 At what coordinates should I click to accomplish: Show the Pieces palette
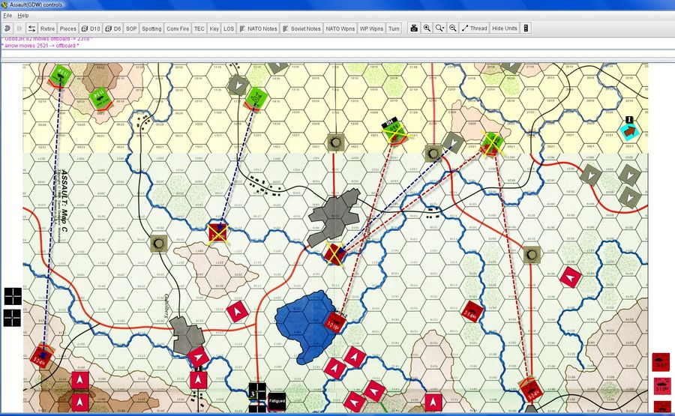[67, 28]
